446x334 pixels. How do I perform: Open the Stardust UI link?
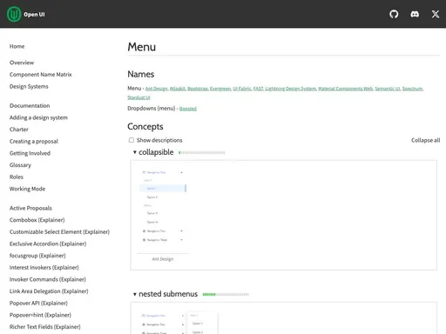click(139, 97)
